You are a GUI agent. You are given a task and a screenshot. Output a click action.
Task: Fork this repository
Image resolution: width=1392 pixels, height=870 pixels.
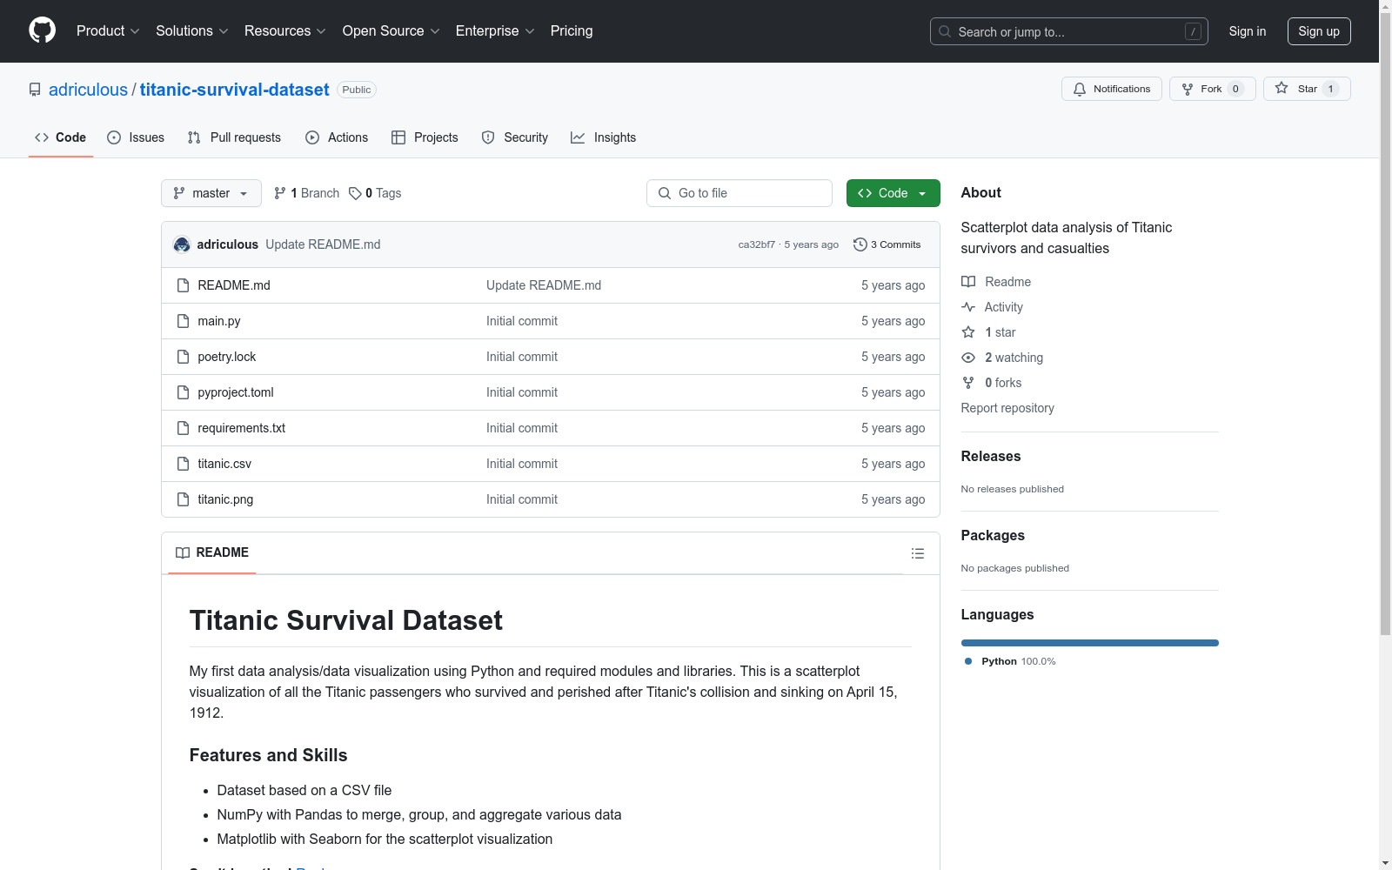[1213, 89]
